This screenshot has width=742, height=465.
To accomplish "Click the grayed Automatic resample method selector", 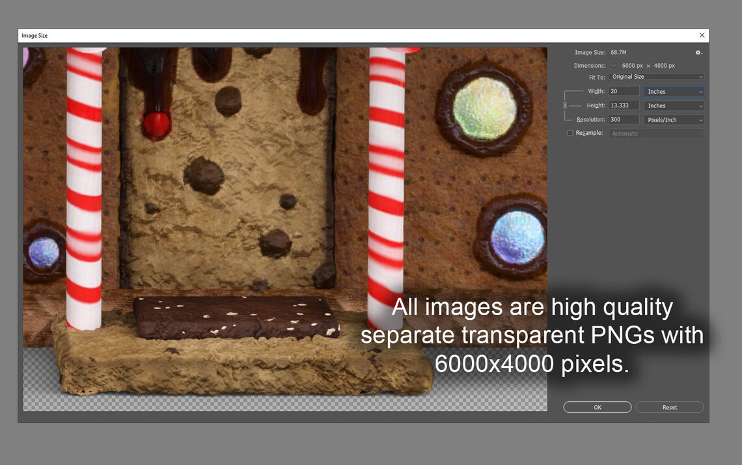I will tap(655, 134).
